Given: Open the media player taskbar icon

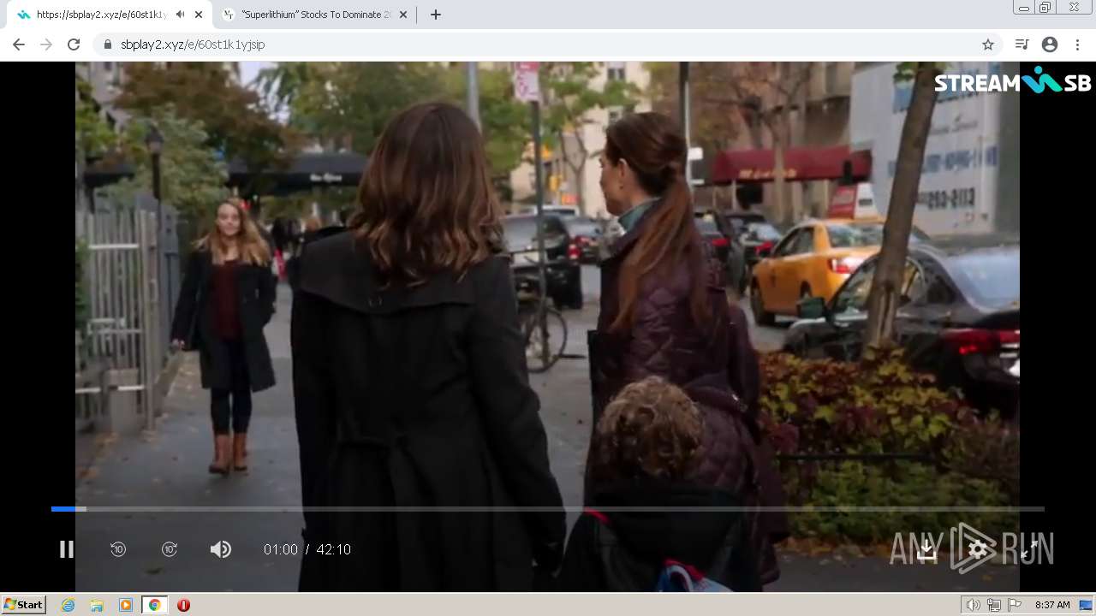Looking at the screenshot, I should click(x=126, y=605).
